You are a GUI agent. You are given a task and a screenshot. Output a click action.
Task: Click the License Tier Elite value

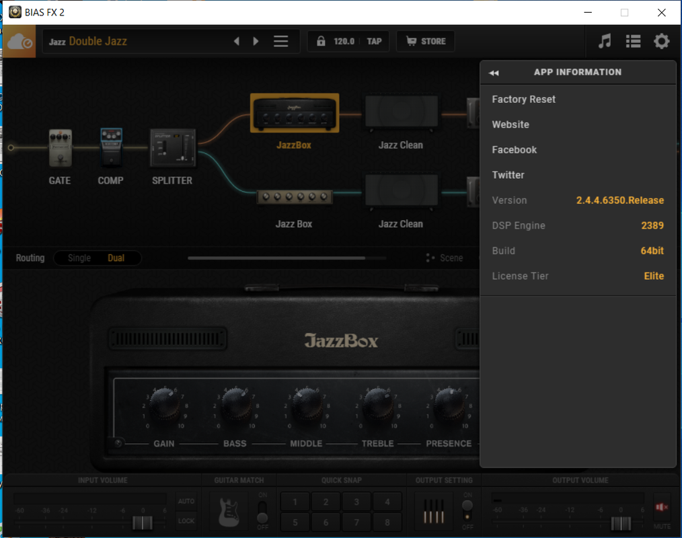point(654,276)
